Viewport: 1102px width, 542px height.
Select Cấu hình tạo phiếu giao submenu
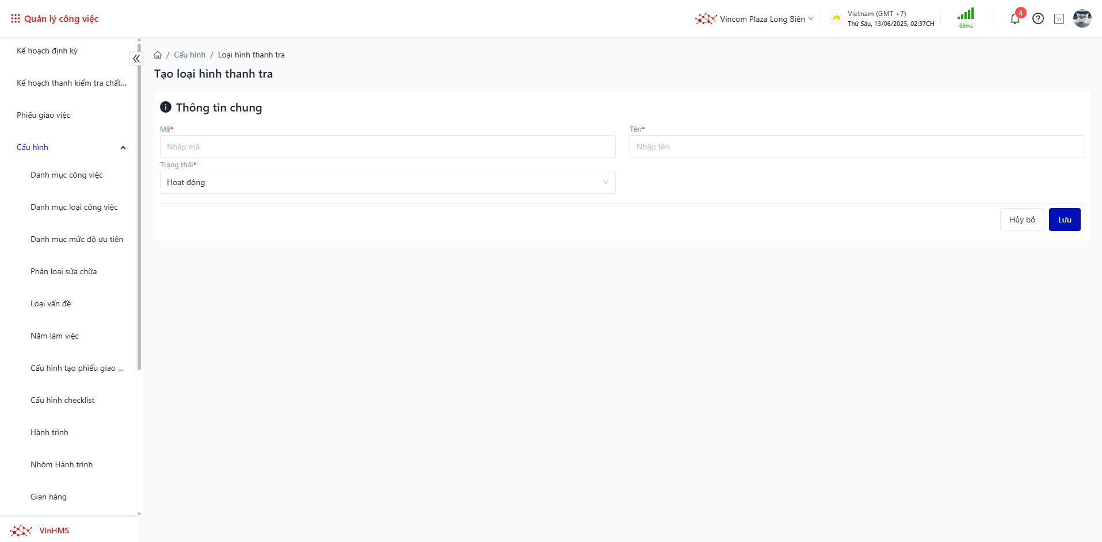(x=77, y=368)
